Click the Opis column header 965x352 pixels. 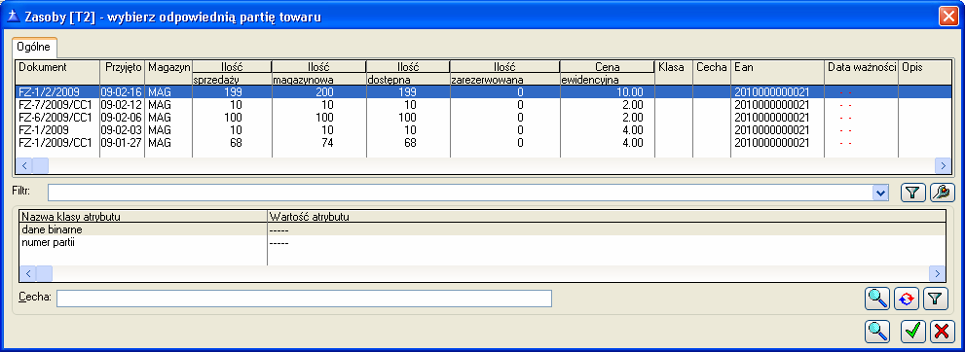pos(925,73)
